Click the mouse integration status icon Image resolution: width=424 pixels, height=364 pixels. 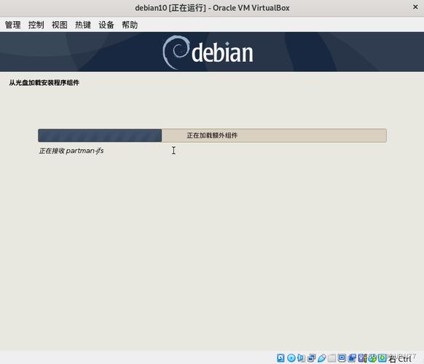pyautogui.click(x=372, y=357)
